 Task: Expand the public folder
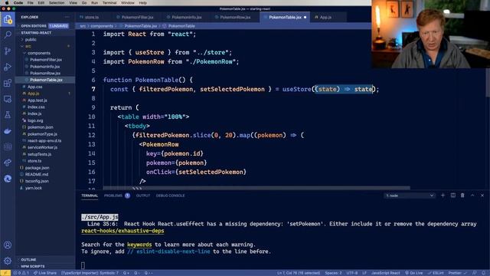pyautogui.click(x=31, y=39)
